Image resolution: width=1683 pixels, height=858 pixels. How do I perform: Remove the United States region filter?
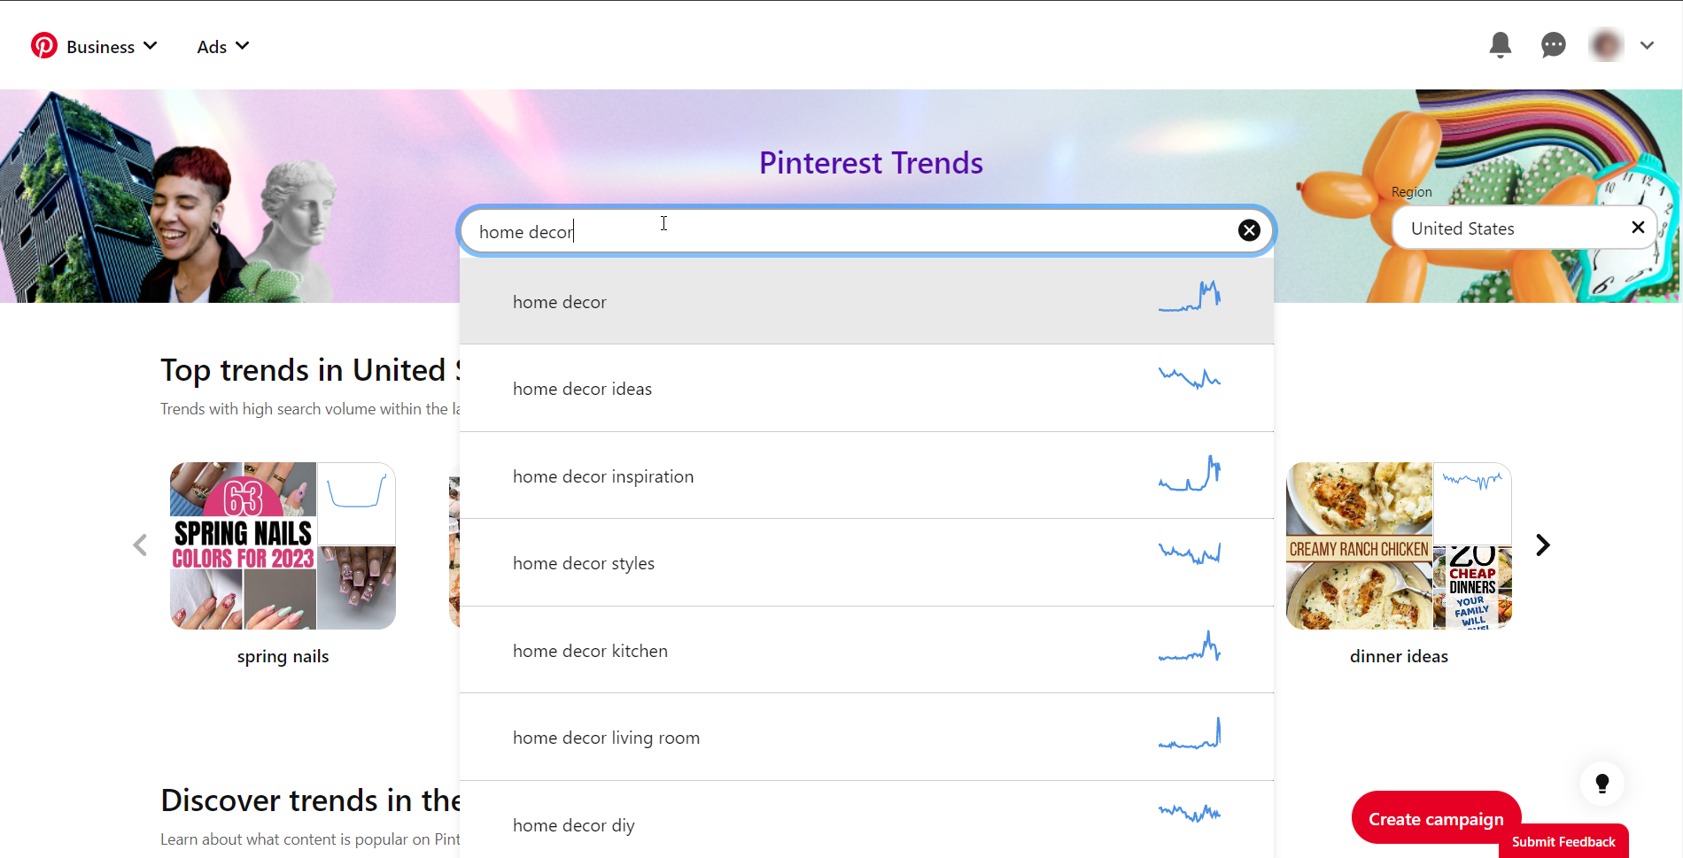1638,228
